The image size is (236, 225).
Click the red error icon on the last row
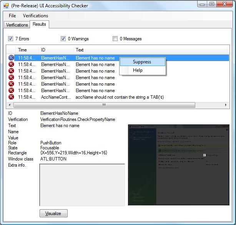(11, 97)
